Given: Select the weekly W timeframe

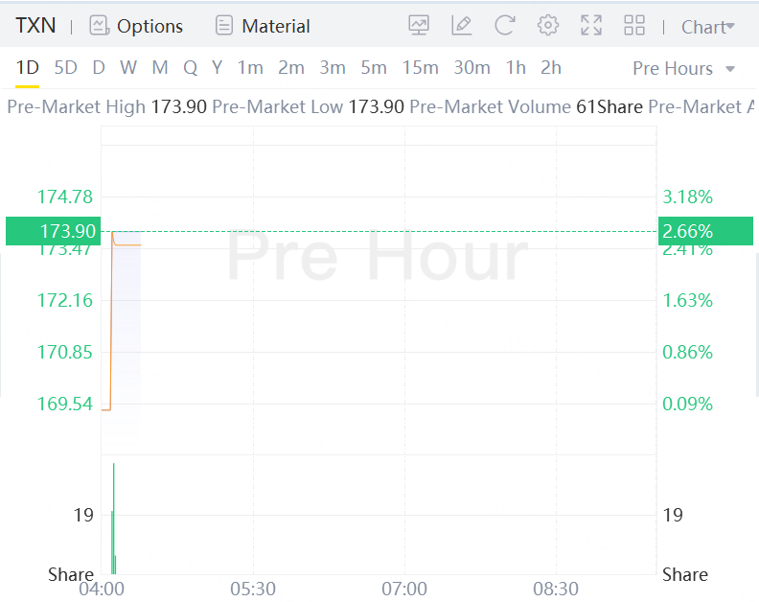Looking at the screenshot, I should (128, 67).
